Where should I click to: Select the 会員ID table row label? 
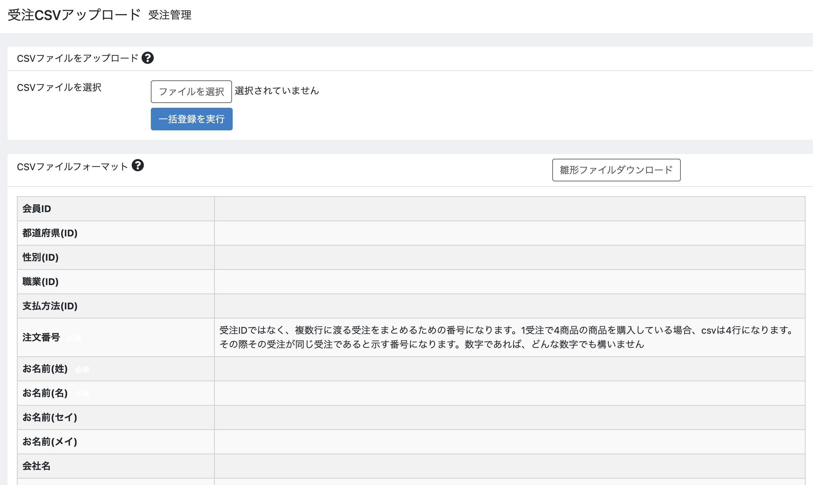(37, 209)
